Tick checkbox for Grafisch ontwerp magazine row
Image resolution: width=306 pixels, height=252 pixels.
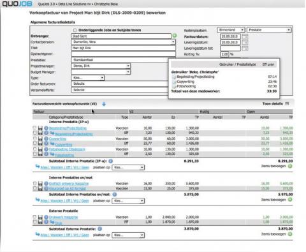point(34,183)
